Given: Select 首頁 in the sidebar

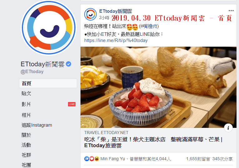Looking at the screenshot, I should (x=48, y=83).
